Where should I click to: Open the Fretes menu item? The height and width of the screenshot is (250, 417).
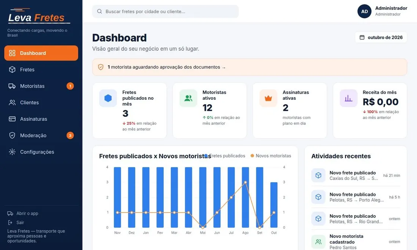[x=41, y=70]
